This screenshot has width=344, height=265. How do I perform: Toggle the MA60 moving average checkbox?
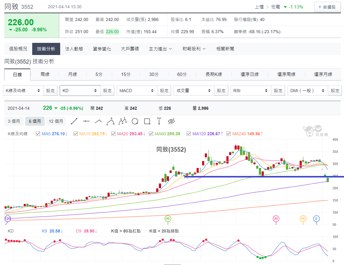click(151, 134)
